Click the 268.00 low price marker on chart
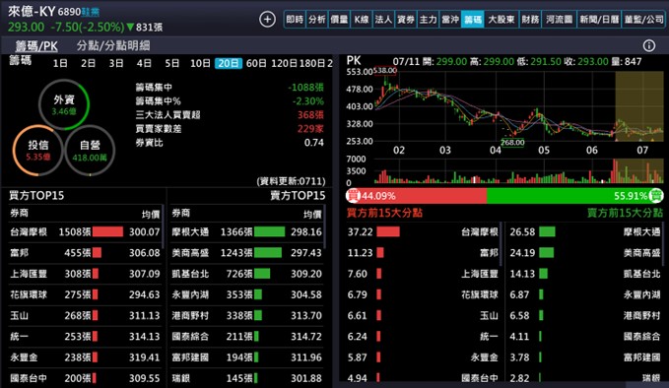 point(512,143)
